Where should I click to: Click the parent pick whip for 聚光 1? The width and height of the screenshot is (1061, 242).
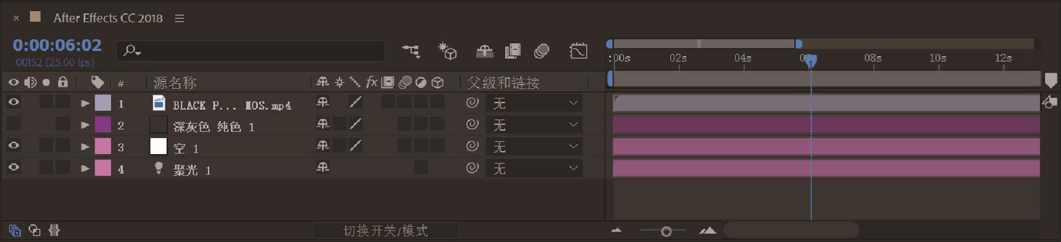pos(472,168)
